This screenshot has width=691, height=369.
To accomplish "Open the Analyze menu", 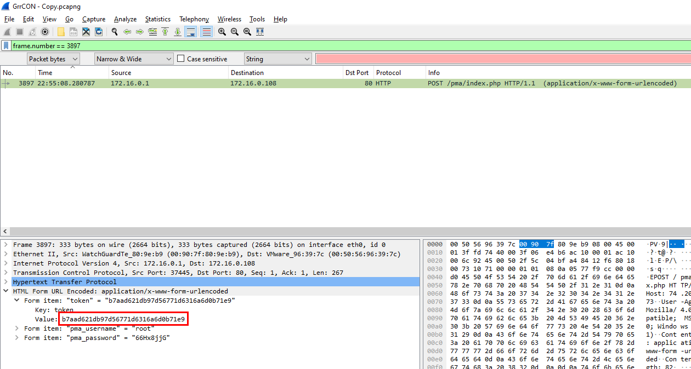I will [125, 19].
